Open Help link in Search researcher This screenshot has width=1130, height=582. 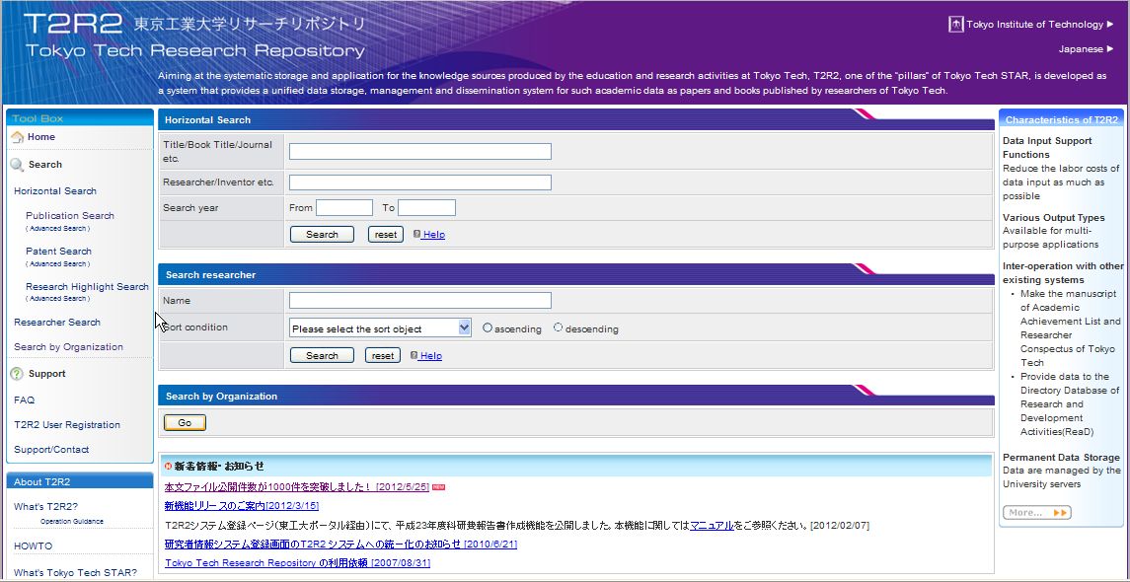(x=431, y=356)
